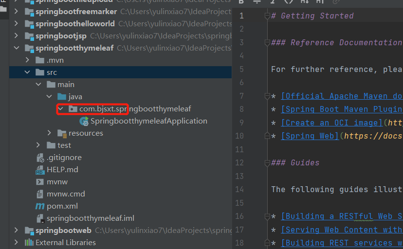The image size is (403, 249).
Task: Select the springbootthymeleaf.iml file name
Action: (x=91, y=218)
